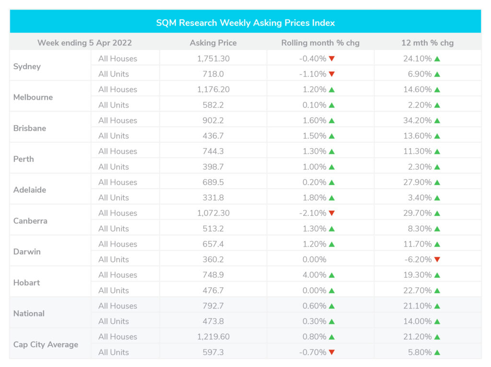This screenshot has width=491, height=367.
Task: Click the 12 month change value 13.60%
Action: click(x=418, y=136)
